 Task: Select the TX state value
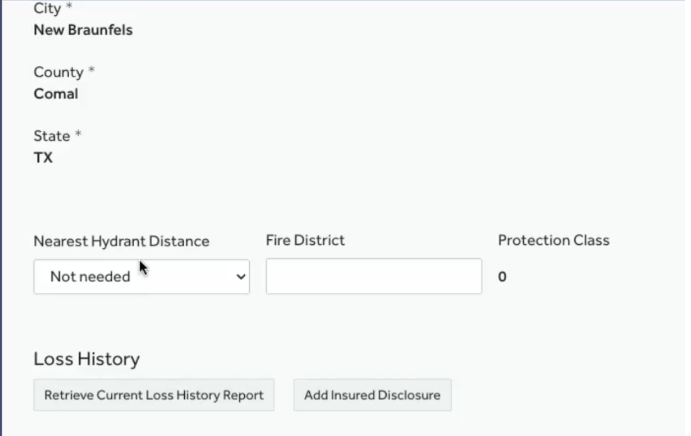43,158
